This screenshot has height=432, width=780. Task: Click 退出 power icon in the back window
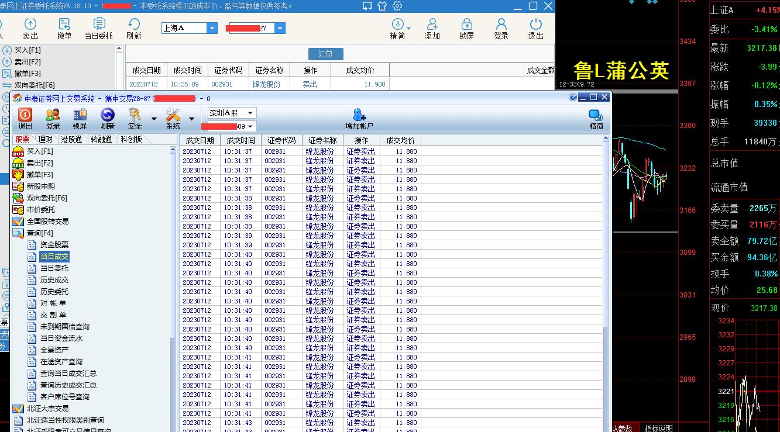point(535,29)
